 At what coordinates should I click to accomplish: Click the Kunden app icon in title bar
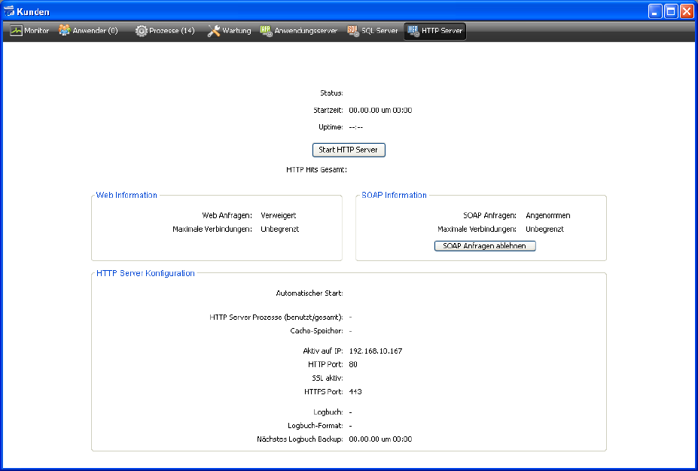pyautogui.click(x=10, y=11)
